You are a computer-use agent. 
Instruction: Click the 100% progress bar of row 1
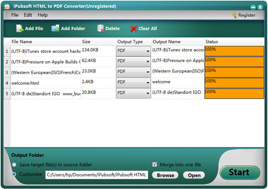[234, 51]
